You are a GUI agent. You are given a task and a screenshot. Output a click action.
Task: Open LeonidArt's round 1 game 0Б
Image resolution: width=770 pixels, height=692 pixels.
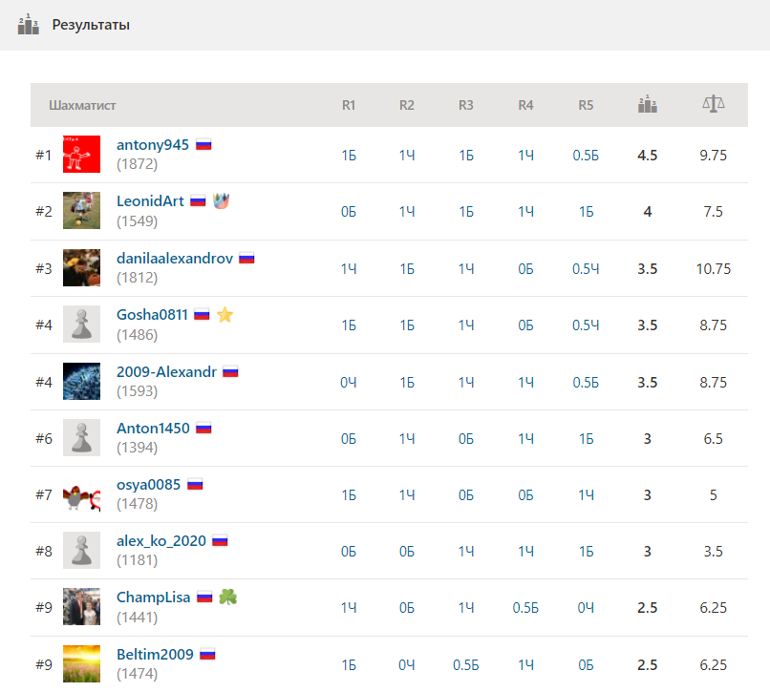[x=348, y=212]
